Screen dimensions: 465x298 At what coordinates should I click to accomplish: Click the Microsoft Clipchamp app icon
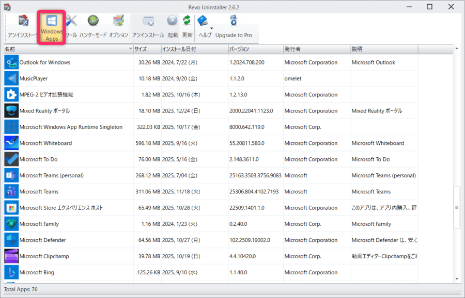coord(11,256)
